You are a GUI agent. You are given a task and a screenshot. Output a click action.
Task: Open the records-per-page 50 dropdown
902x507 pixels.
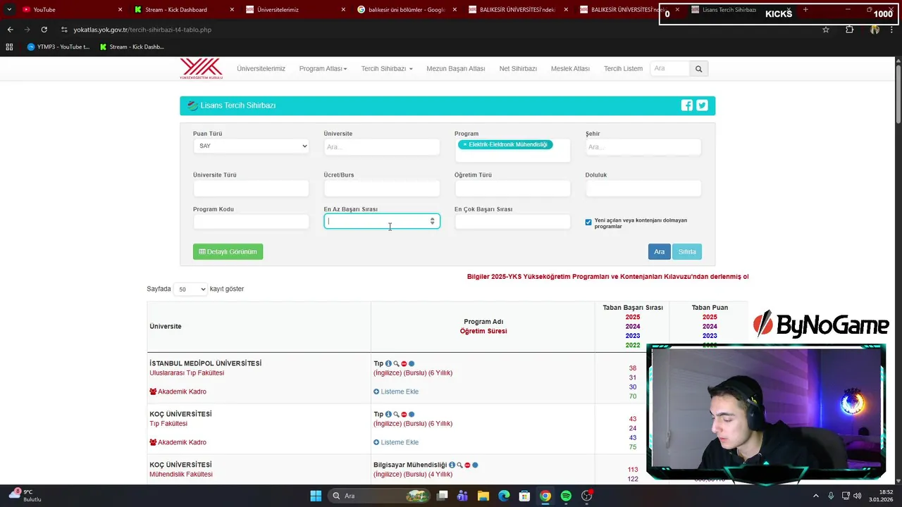click(190, 289)
